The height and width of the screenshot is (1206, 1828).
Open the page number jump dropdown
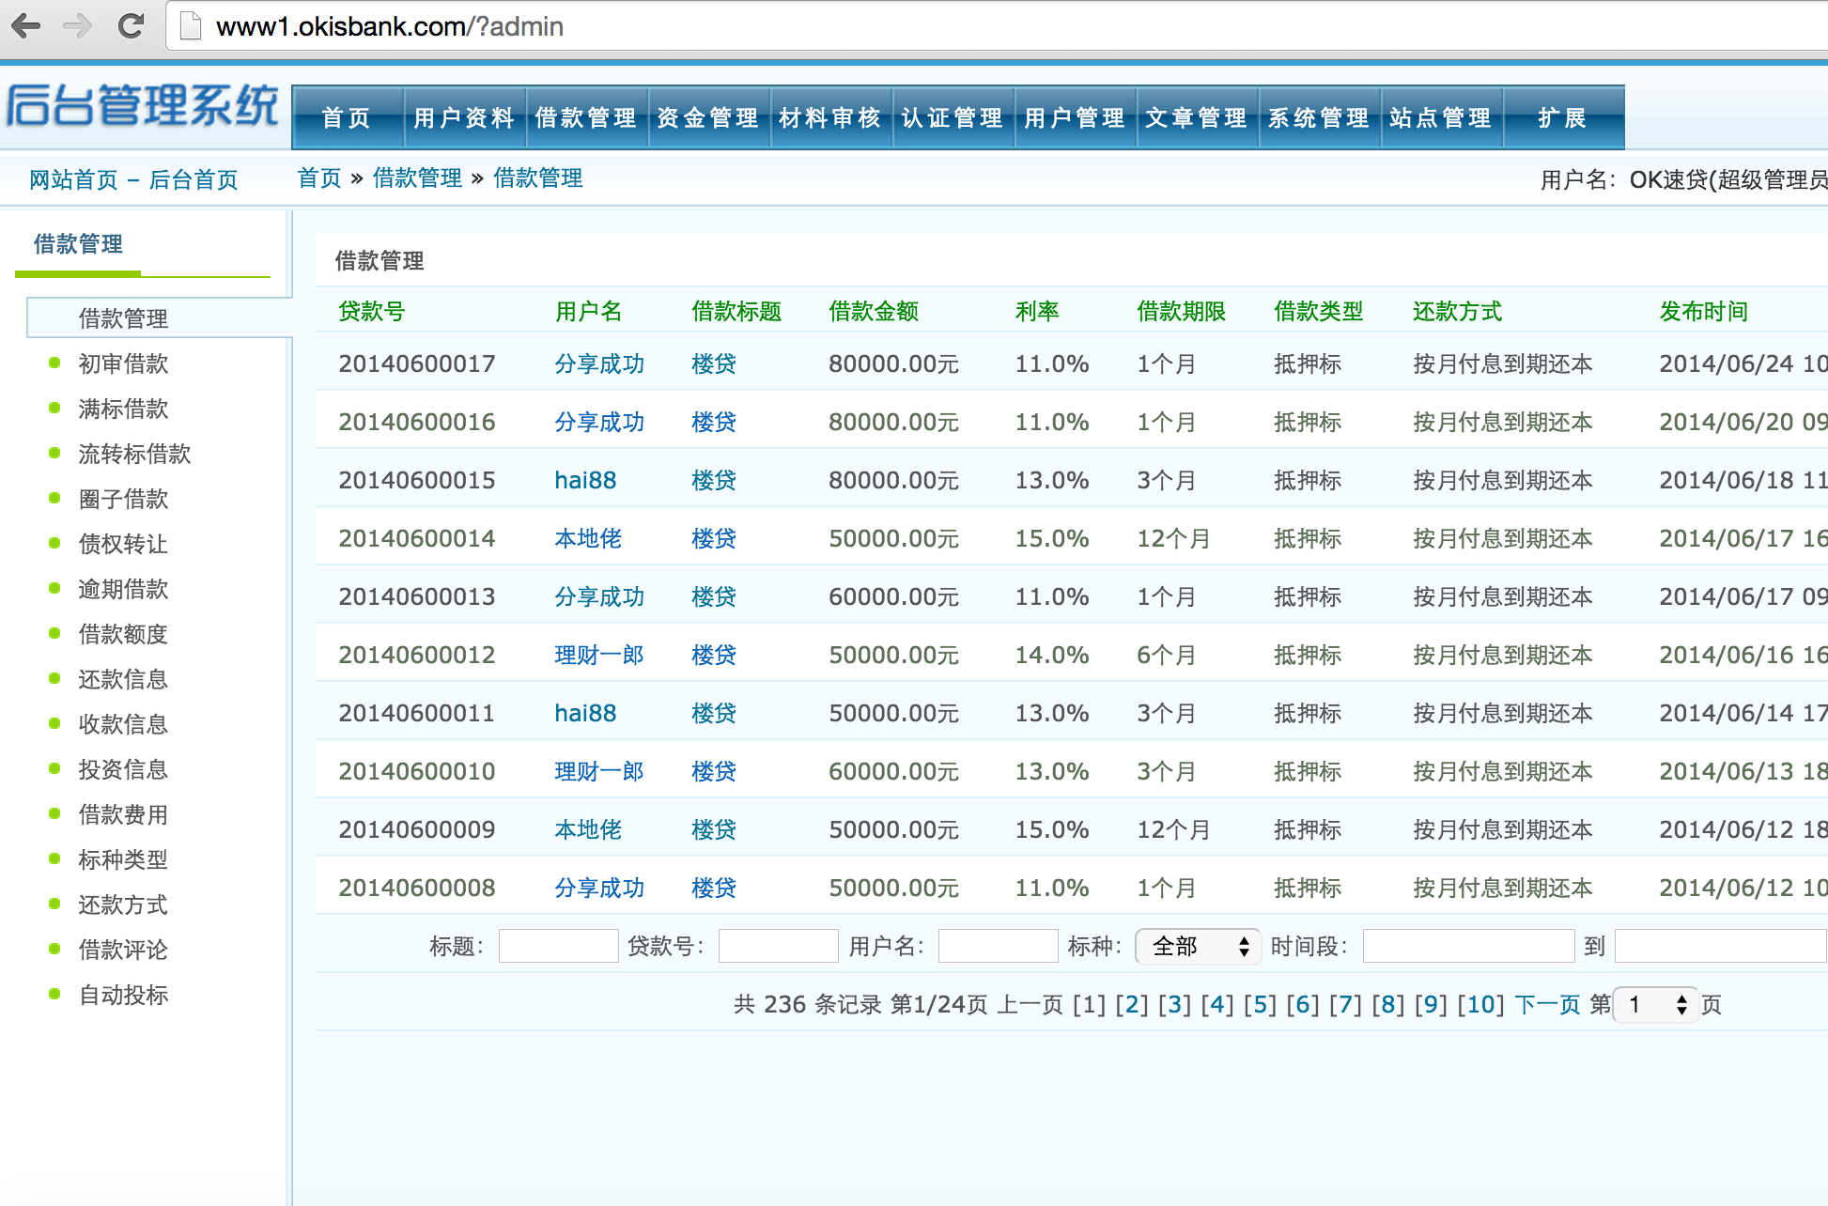pos(1656,1005)
